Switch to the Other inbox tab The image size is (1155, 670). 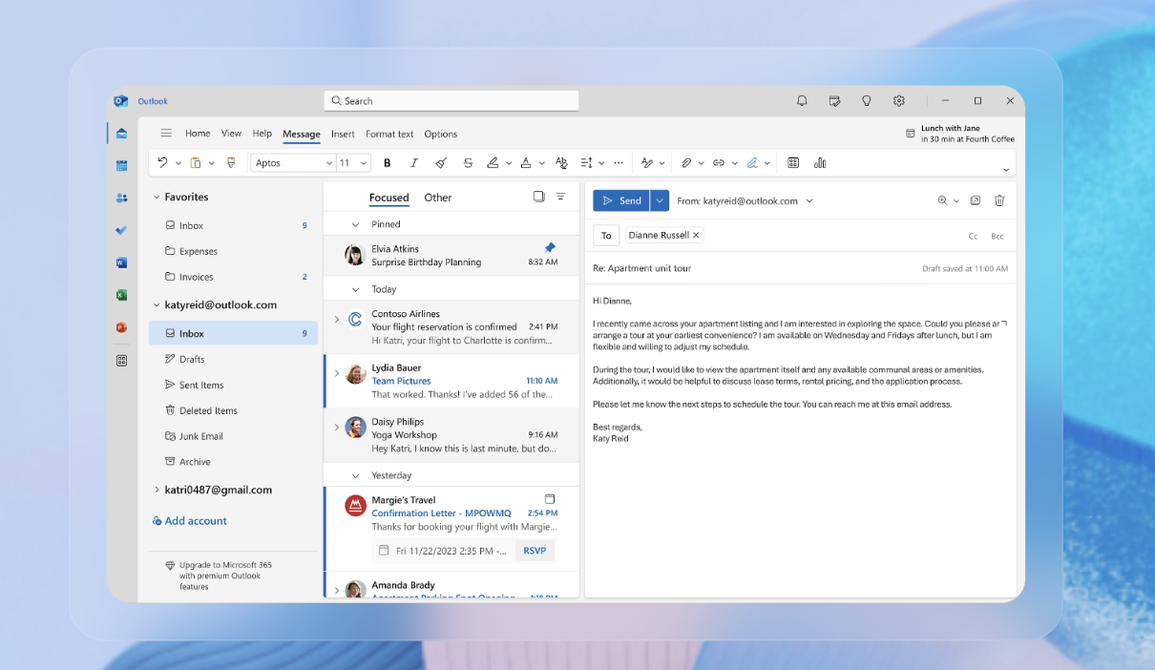[x=438, y=198]
